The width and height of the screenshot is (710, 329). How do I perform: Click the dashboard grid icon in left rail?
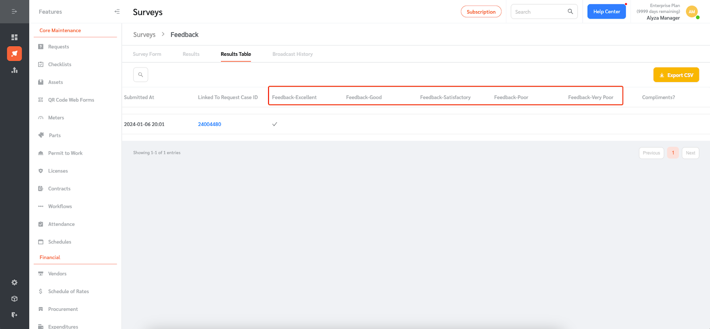point(14,37)
